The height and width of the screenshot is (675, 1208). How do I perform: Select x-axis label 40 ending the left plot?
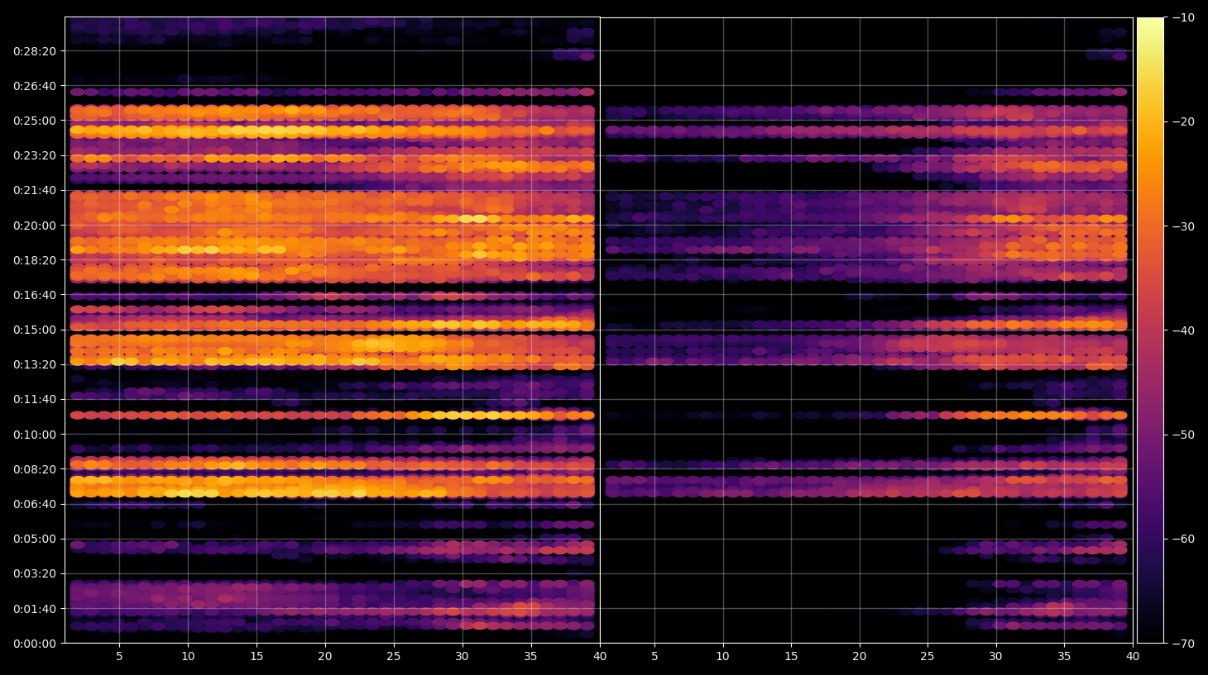tap(600, 657)
